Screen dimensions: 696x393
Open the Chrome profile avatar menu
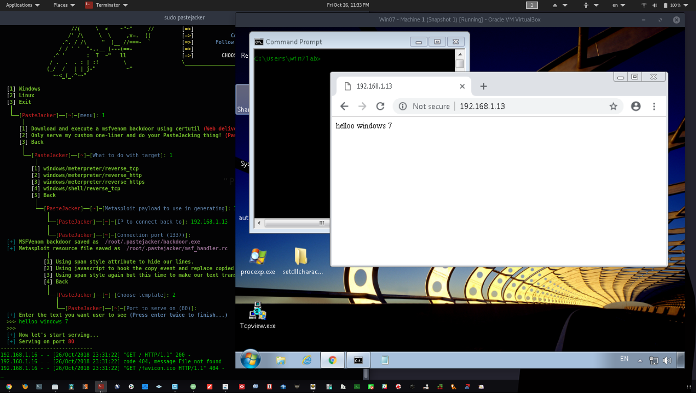[x=636, y=106]
